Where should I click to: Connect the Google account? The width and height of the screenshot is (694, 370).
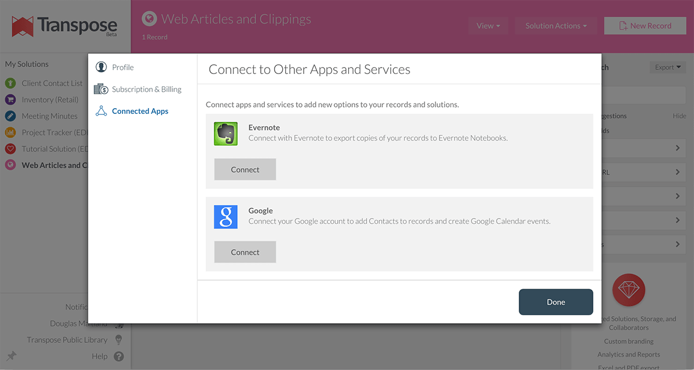tap(245, 252)
